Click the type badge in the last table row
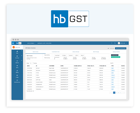Viewport: 140px width, 113px height. pyautogui.click(x=112, y=89)
